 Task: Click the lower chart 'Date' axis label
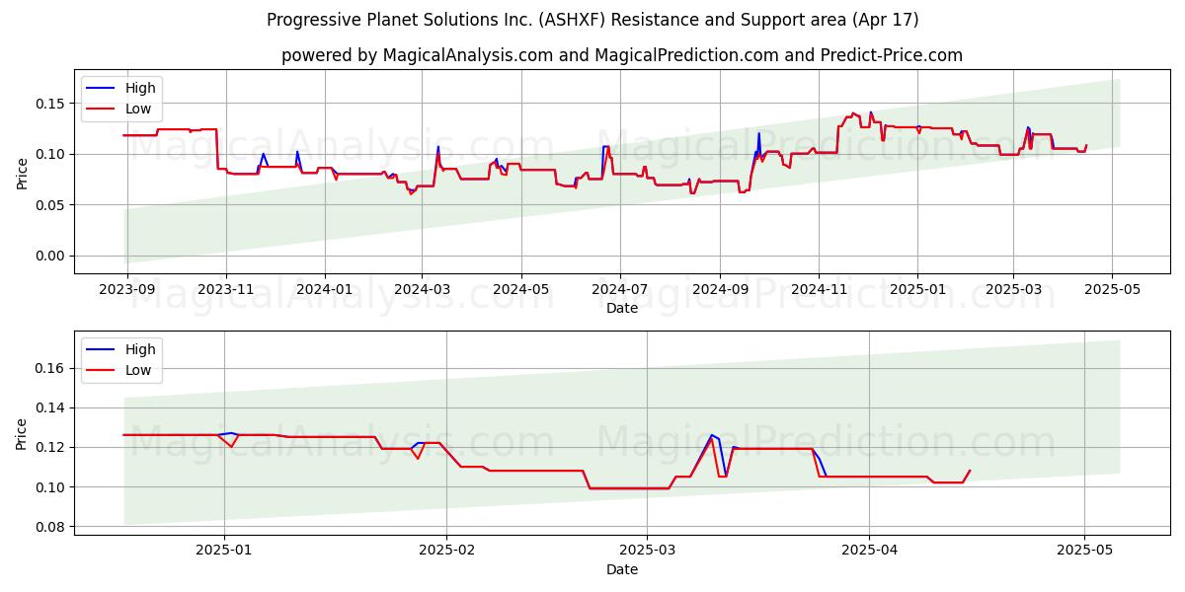(x=622, y=569)
